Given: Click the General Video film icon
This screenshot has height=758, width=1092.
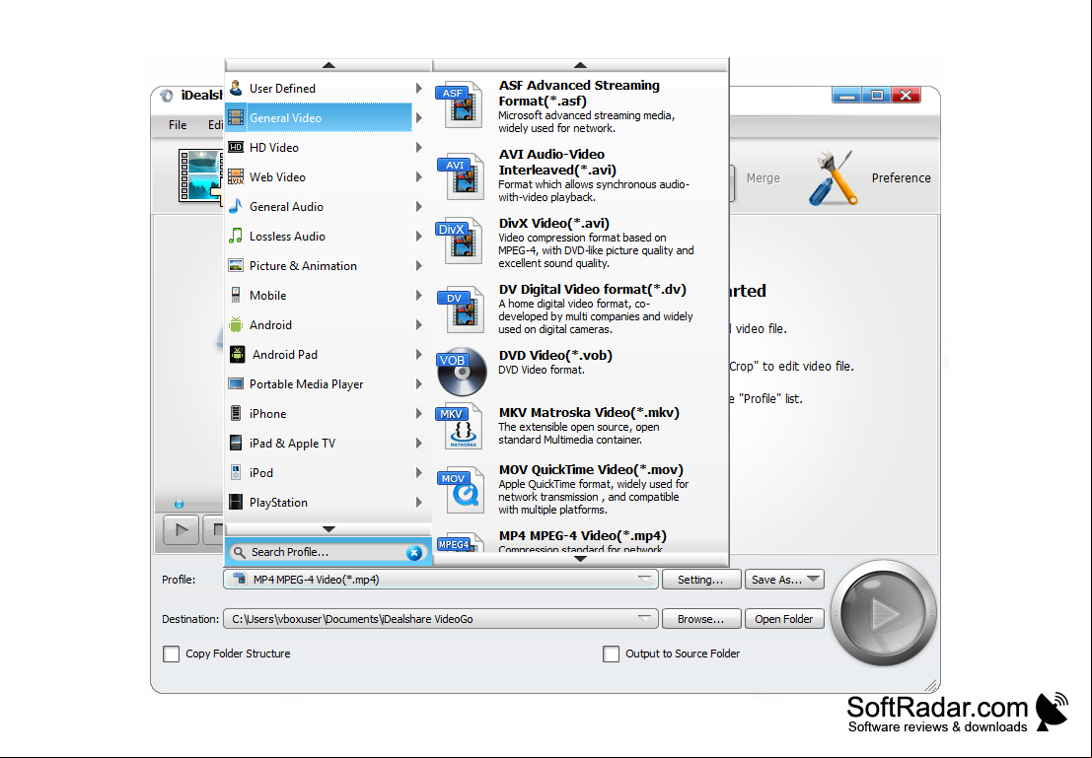Looking at the screenshot, I should click(236, 117).
